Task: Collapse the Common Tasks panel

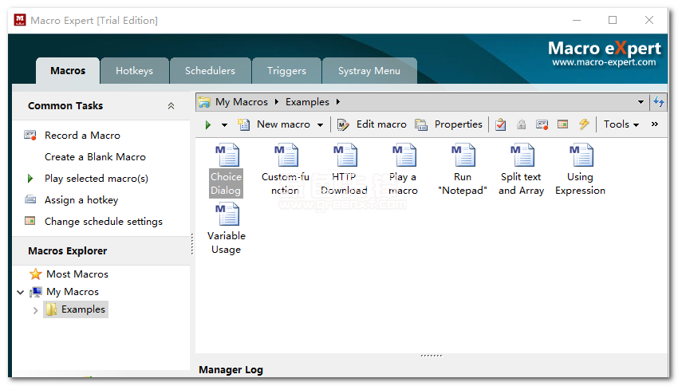Action: [171, 106]
